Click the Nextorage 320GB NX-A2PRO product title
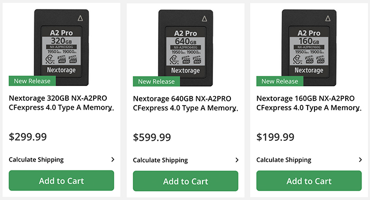Image resolution: width=370 pixels, height=200 pixels. [x=61, y=103]
